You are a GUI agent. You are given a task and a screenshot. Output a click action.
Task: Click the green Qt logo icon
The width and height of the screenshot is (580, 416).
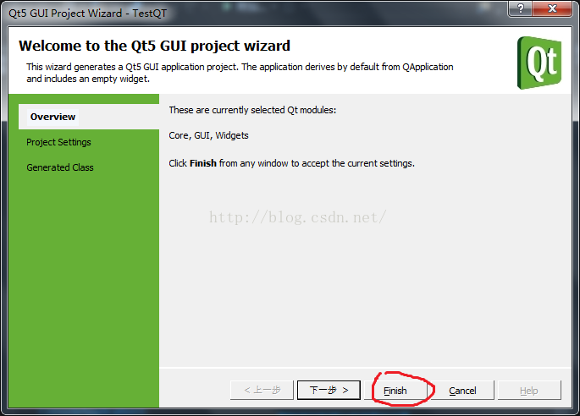[539, 63]
